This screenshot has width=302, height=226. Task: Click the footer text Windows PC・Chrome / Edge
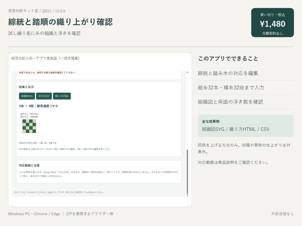point(34,214)
